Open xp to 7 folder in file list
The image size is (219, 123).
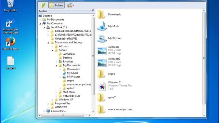pyautogui.click(x=106, y=97)
